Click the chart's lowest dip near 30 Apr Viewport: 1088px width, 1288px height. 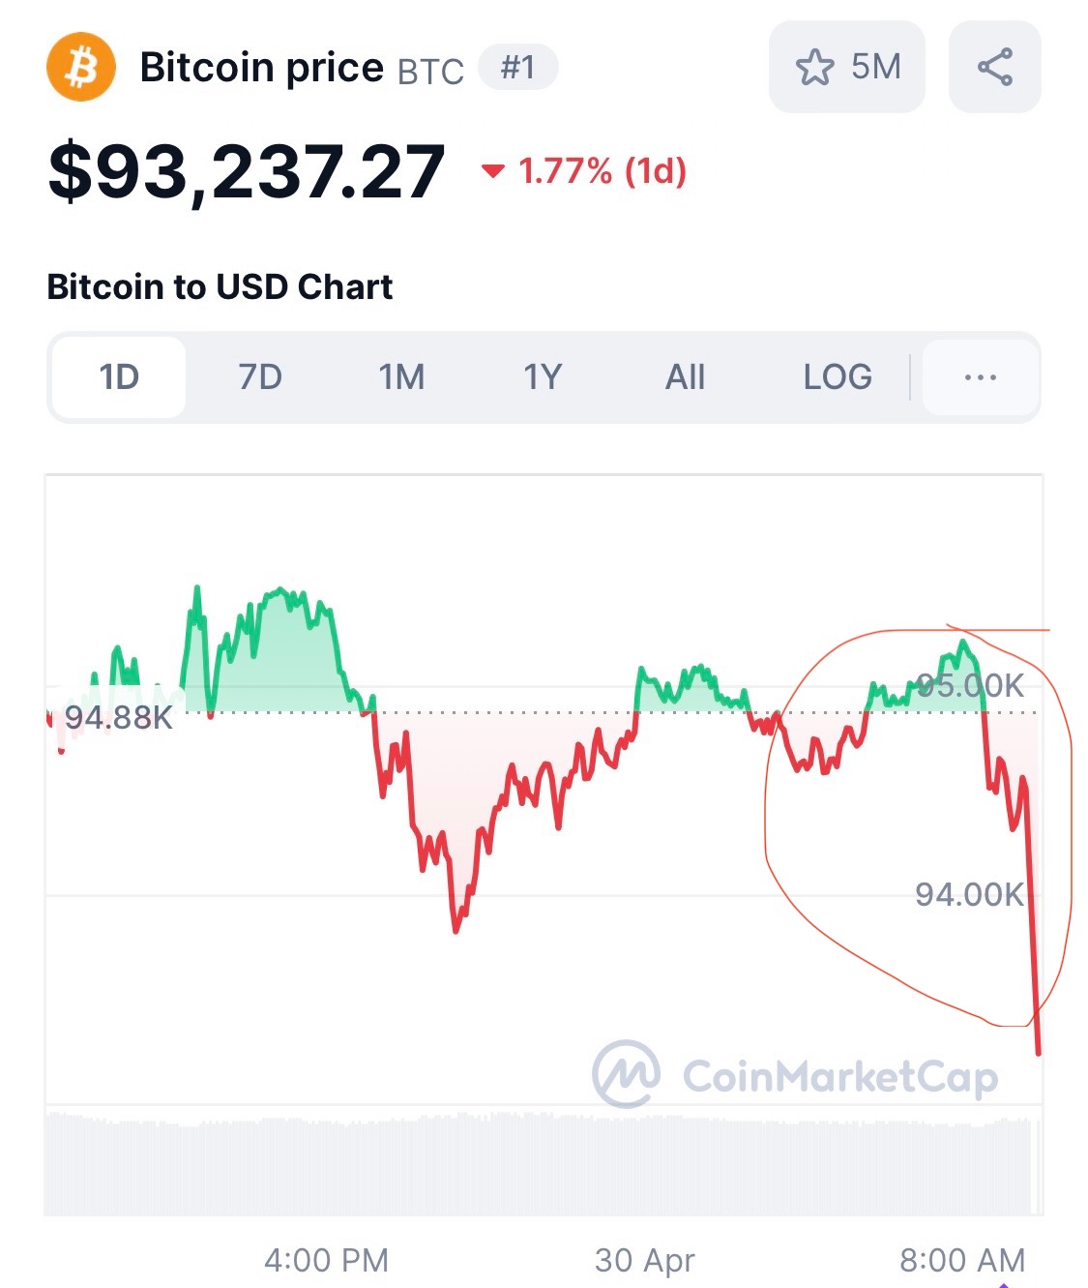456,929
